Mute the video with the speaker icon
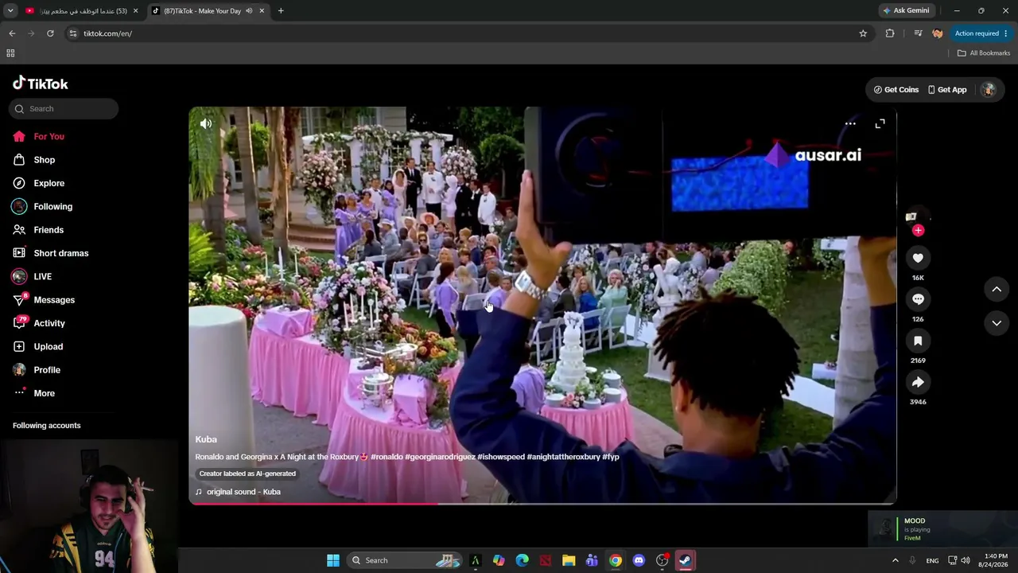The width and height of the screenshot is (1018, 573). [206, 123]
